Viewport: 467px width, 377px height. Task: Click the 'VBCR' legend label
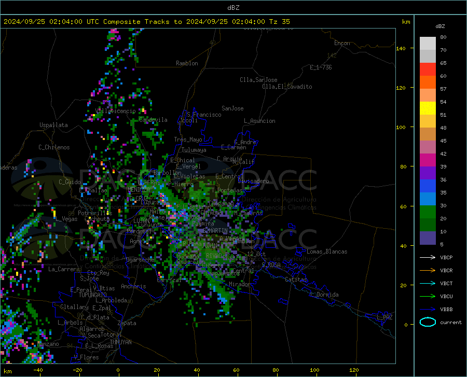click(x=446, y=271)
